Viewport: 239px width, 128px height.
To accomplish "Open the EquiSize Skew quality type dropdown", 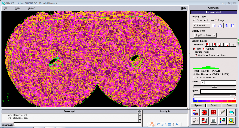I will click(x=205, y=35).
